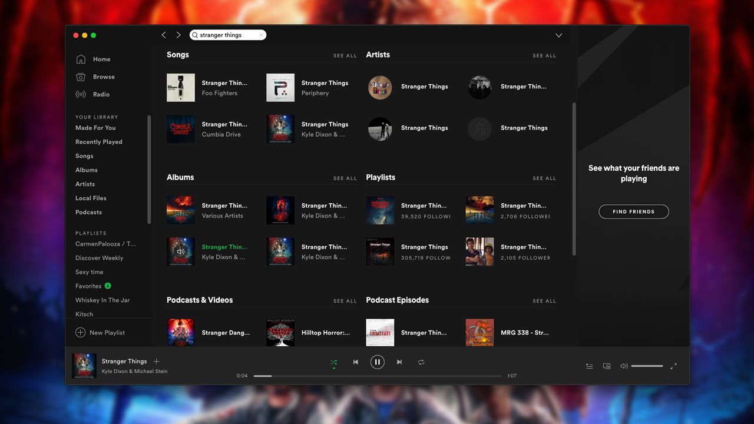Image resolution: width=754 pixels, height=424 pixels.
Task: Open Local Files in the library
Action: click(91, 198)
